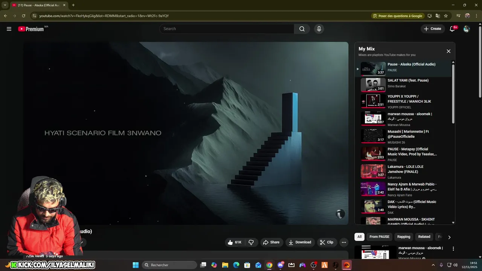Open the YouTube hamburger guide menu

point(9,29)
